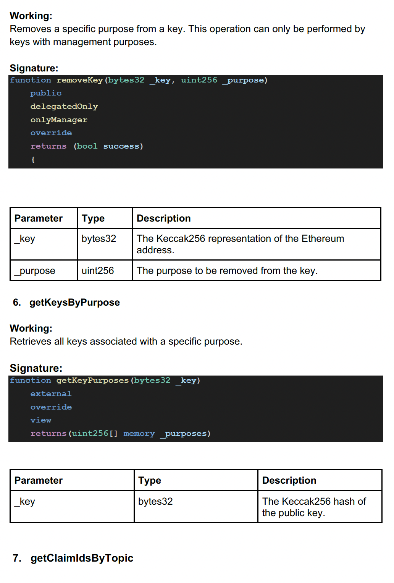394x583 pixels.
Task: Click 'The purpose to be removed' description
Action: coord(227,271)
